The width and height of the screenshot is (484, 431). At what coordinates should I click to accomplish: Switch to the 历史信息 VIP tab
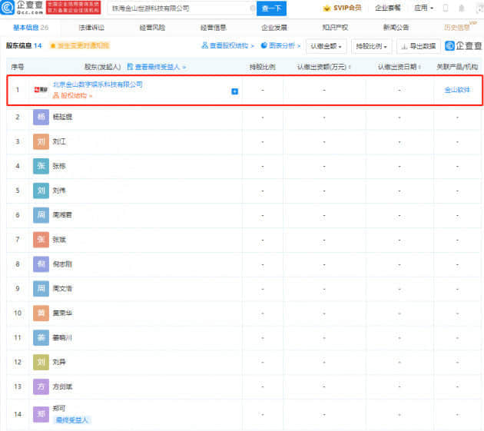(459, 27)
